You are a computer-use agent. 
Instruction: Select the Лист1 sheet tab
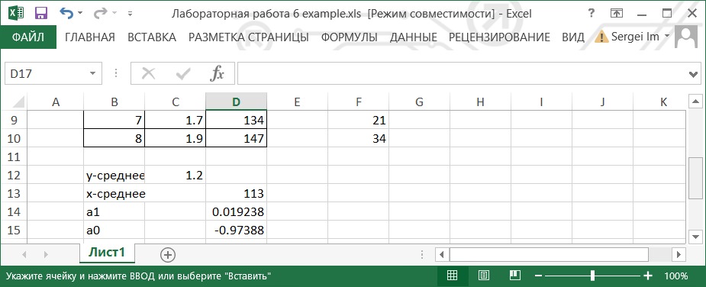107,253
